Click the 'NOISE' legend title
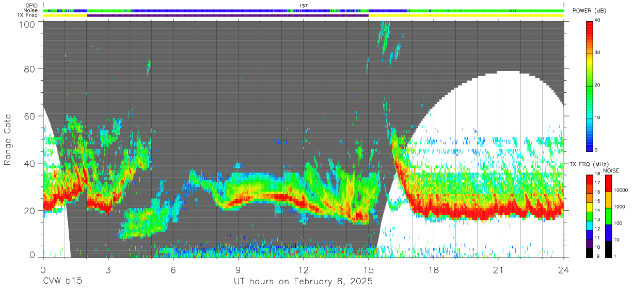Viewport: 634px width, 292px height. coord(611,170)
